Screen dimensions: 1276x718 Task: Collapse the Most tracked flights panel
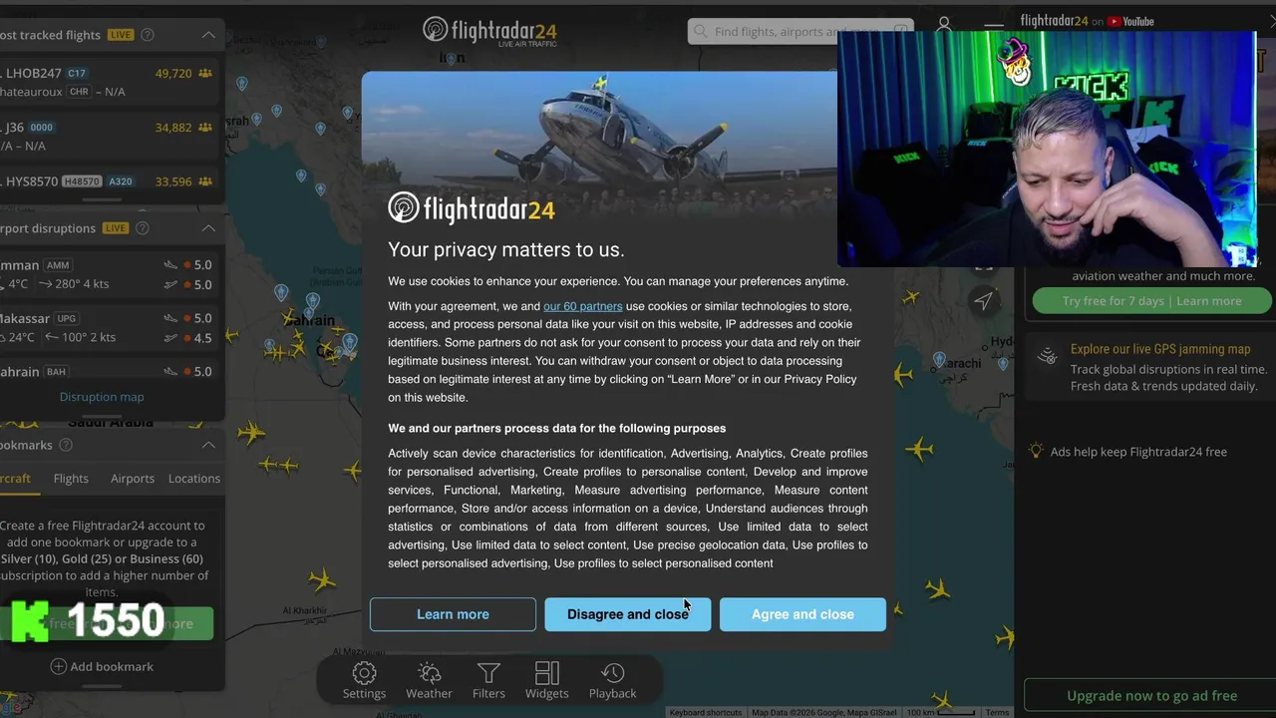click(208, 35)
